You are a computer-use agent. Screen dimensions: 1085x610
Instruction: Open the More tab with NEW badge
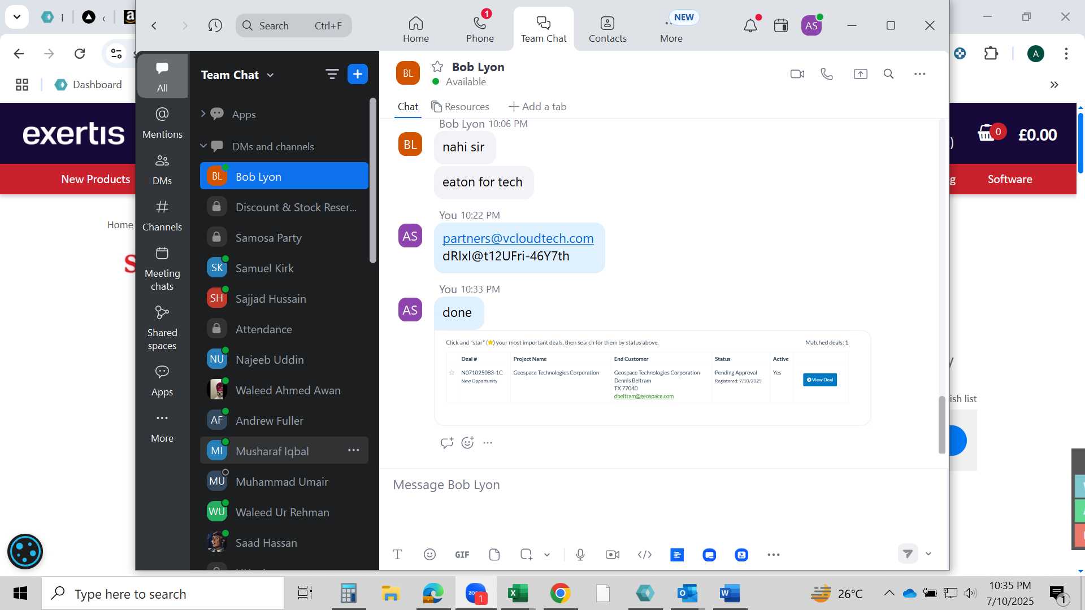[671, 29]
